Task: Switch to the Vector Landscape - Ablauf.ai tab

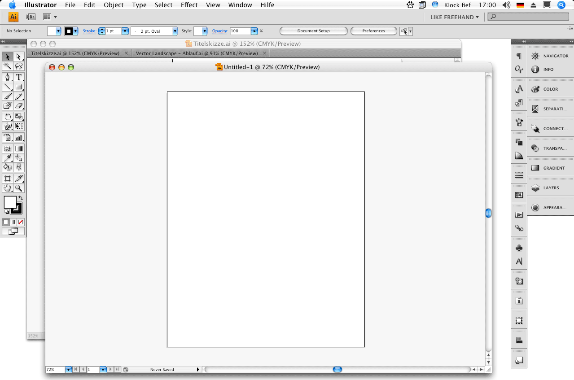Action: click(x=197, y=53)
